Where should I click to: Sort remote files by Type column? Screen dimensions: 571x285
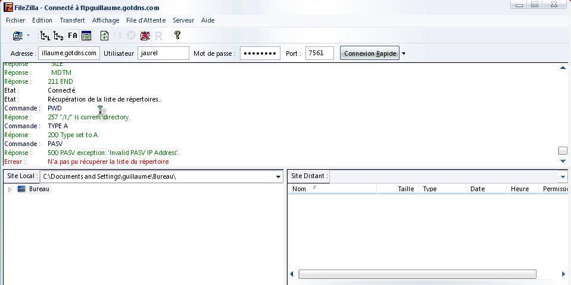tap(442, 189)
